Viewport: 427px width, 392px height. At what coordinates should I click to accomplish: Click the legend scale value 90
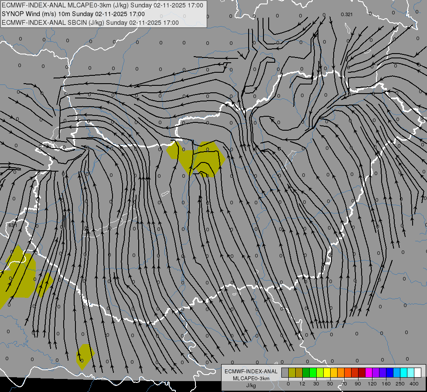358,384
